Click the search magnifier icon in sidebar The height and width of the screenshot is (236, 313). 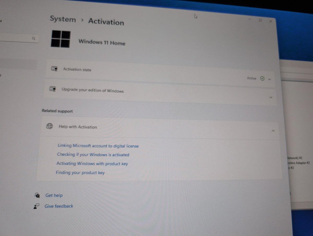coord(34,39)
